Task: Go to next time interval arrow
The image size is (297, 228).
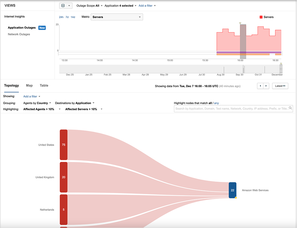Action: (x=266, y=86)
